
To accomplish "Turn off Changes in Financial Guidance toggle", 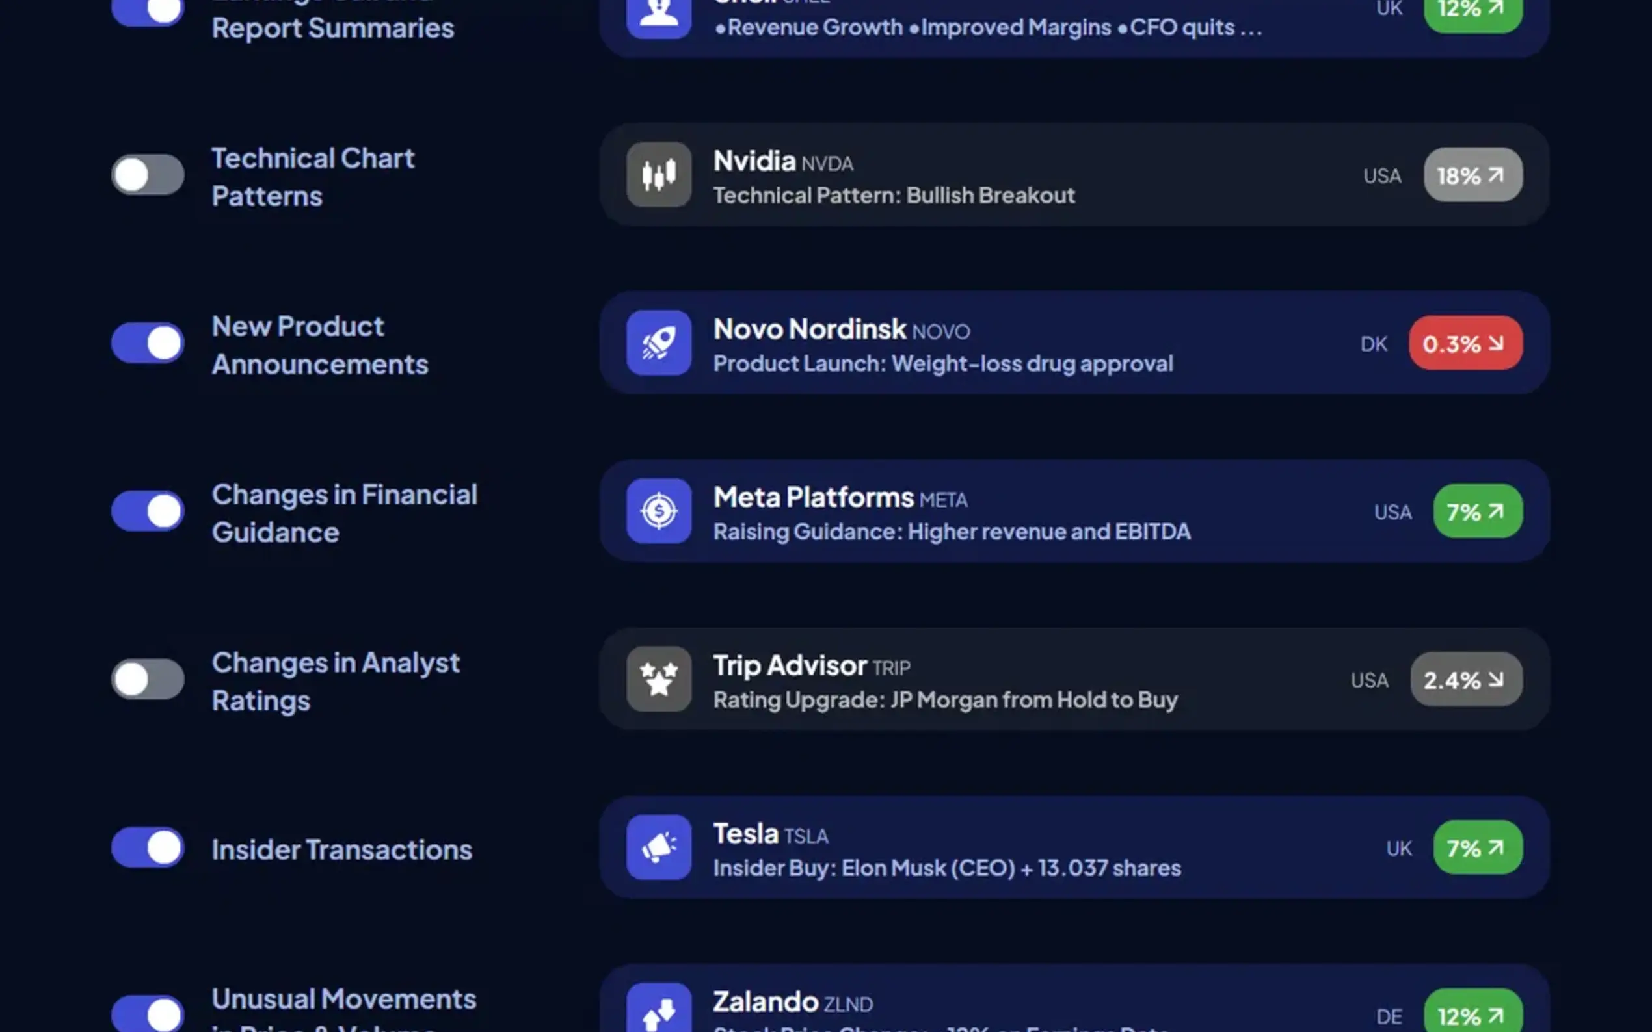I will pyautogui.click(x=148, y=511).
